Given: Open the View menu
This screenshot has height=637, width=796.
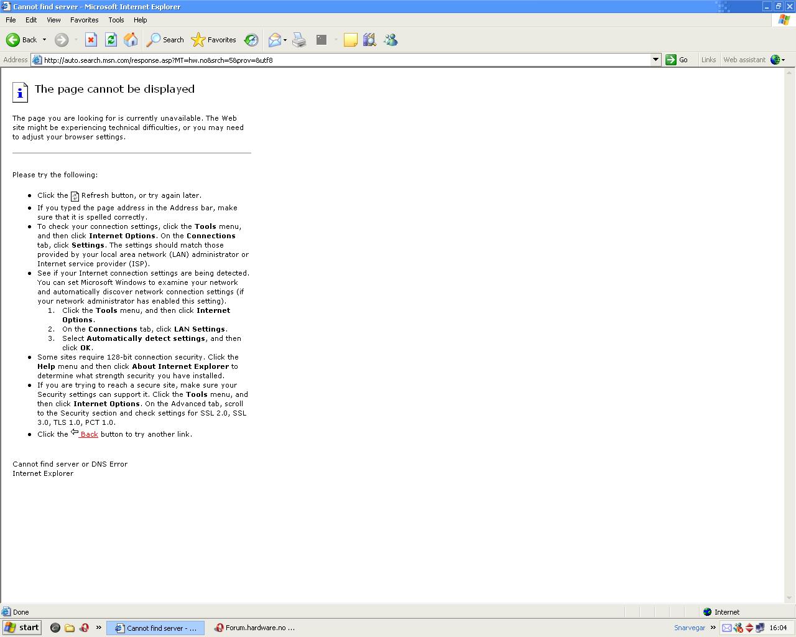Looking at the screenshot, I should coord(53,20).
